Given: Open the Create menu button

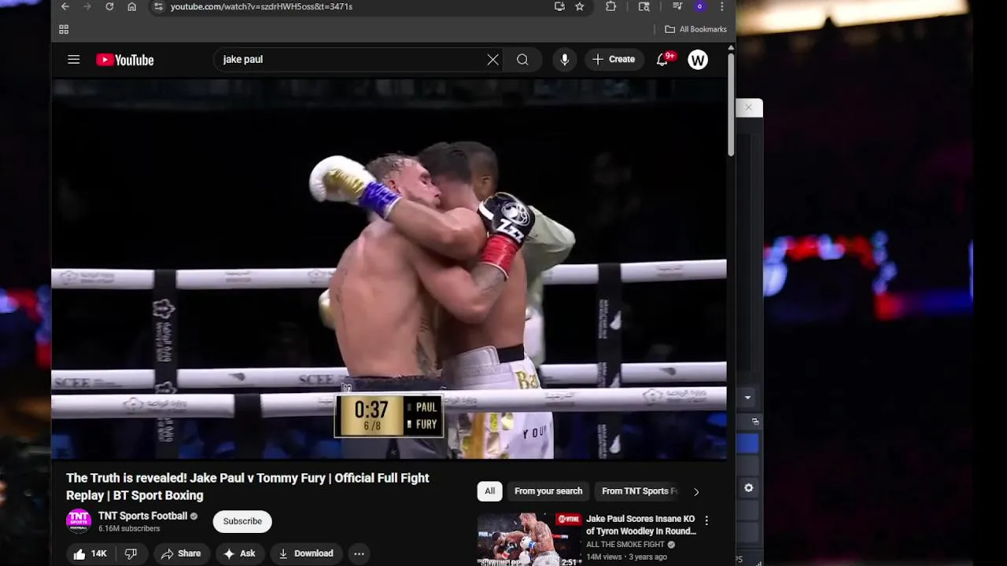Looking at the screenshot, I should pos(614,60).
